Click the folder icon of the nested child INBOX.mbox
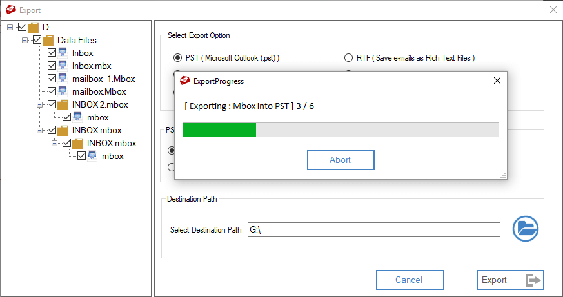 pos(77,143)
